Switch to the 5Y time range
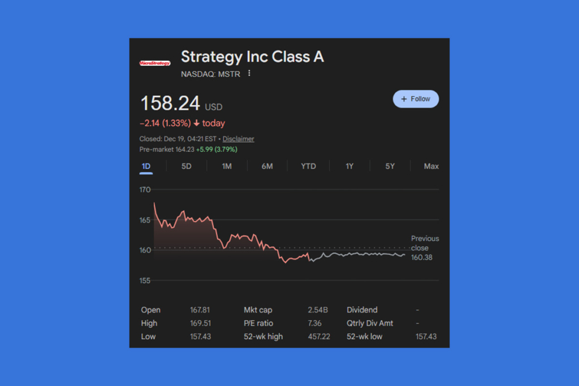This screenshot has height=386, width=579. click(390, 166)
